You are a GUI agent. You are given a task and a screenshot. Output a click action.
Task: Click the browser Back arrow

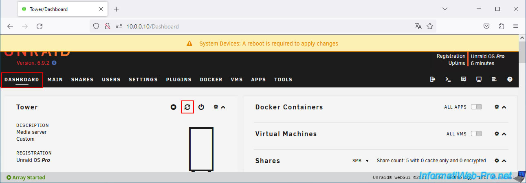[10, 26]
